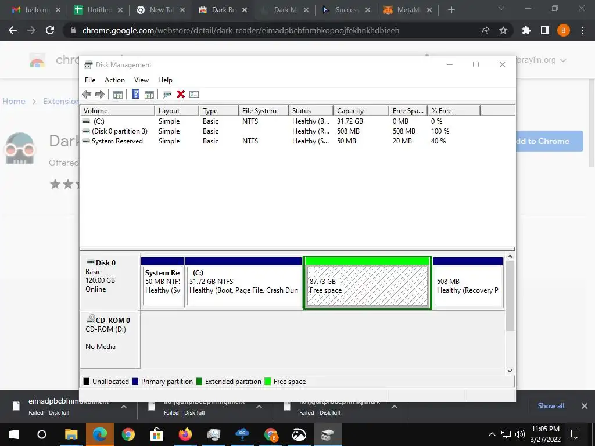Click the bright green Free space legend swatch
The image size is (595, 446).
[x=267, y=382]
